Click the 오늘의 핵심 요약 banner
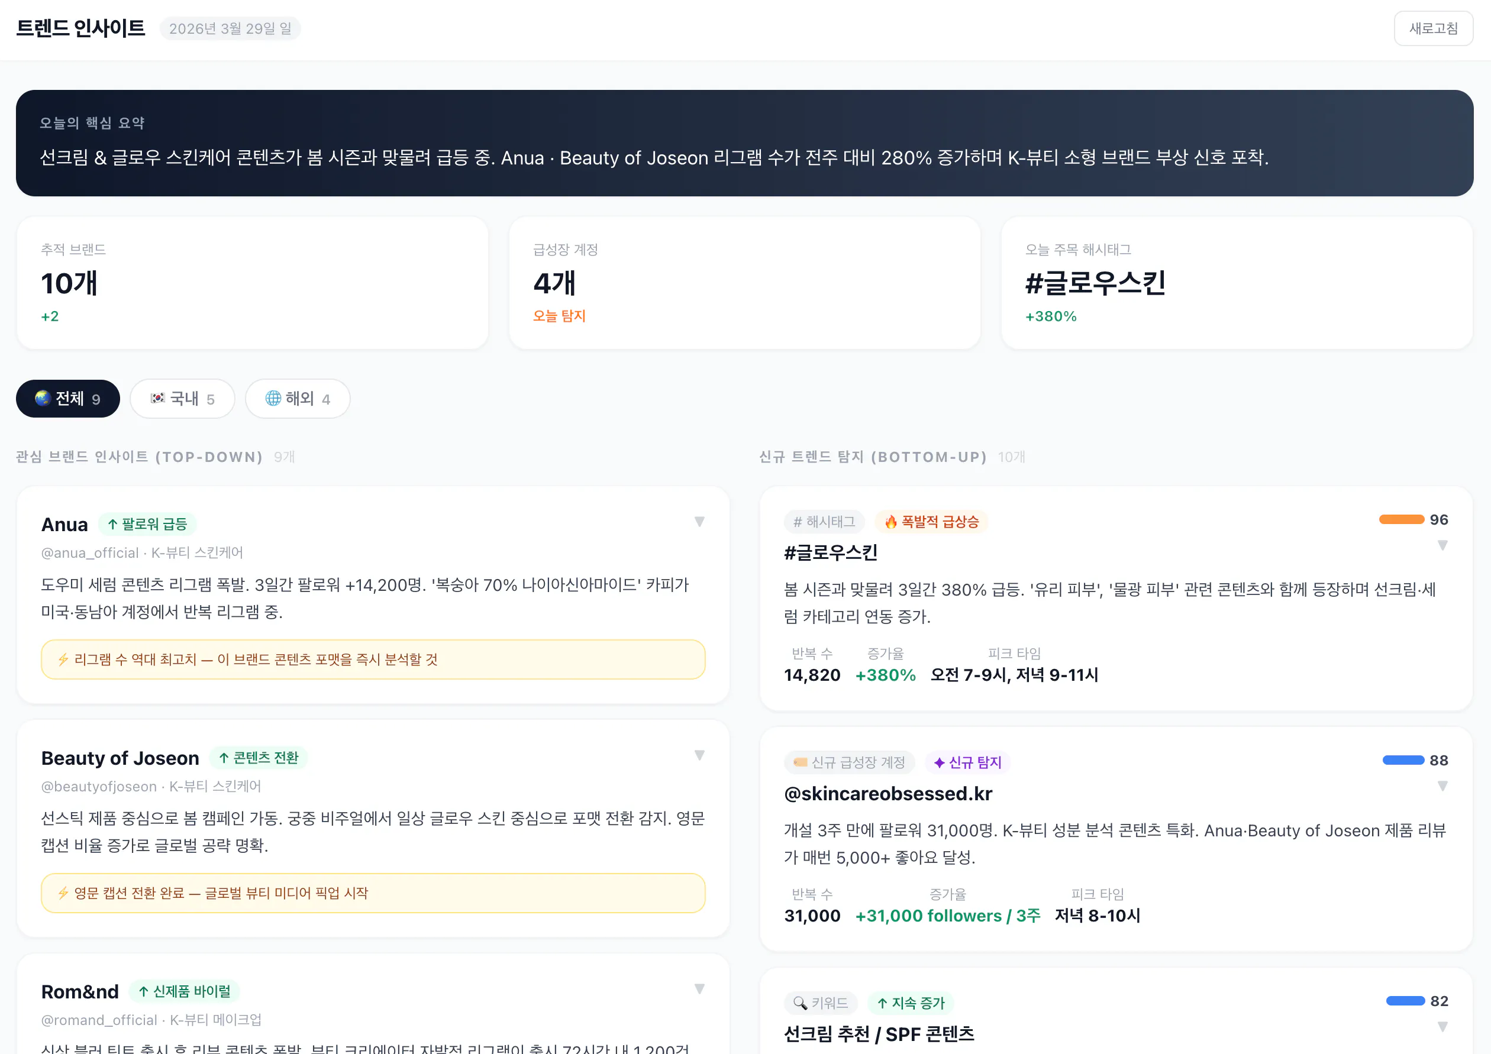Image resolution: width=1491 pixels, height=1054 pixels. click(x=745, y=143)
